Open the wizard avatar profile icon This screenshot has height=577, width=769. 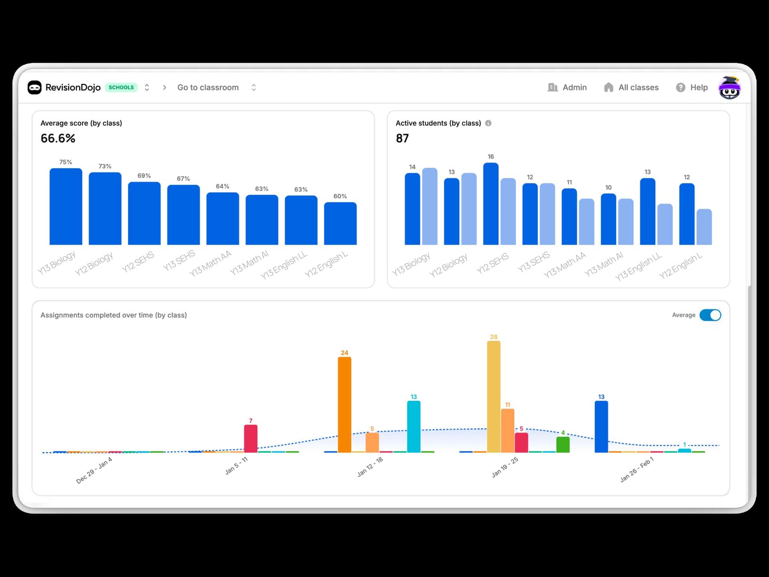click(x=729, y=88)
